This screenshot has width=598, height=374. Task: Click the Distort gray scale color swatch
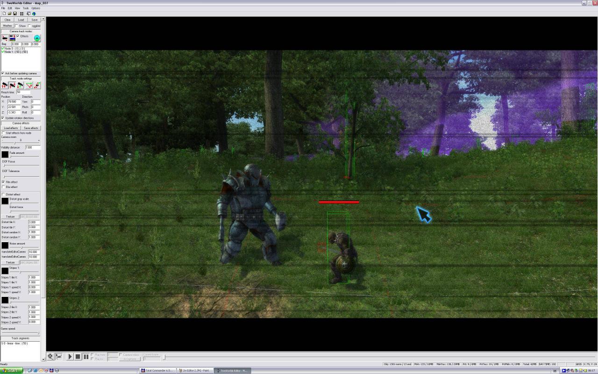coord(5,201)
